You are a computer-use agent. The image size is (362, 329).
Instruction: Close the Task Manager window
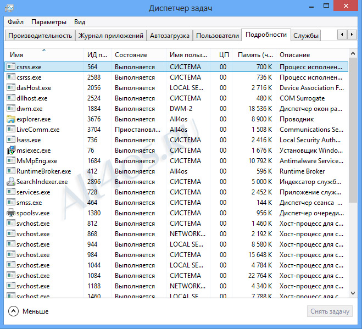[346, 6]
